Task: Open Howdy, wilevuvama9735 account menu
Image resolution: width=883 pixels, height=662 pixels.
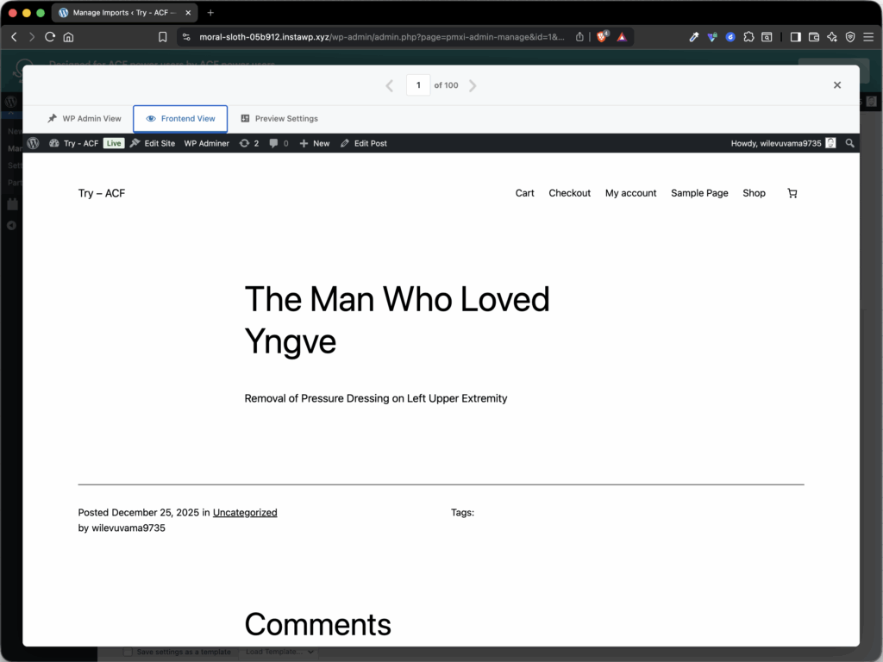Action: pos(783,144)
